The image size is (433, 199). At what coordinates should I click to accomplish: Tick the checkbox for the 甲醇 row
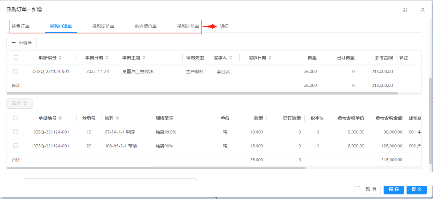(16, 132)
